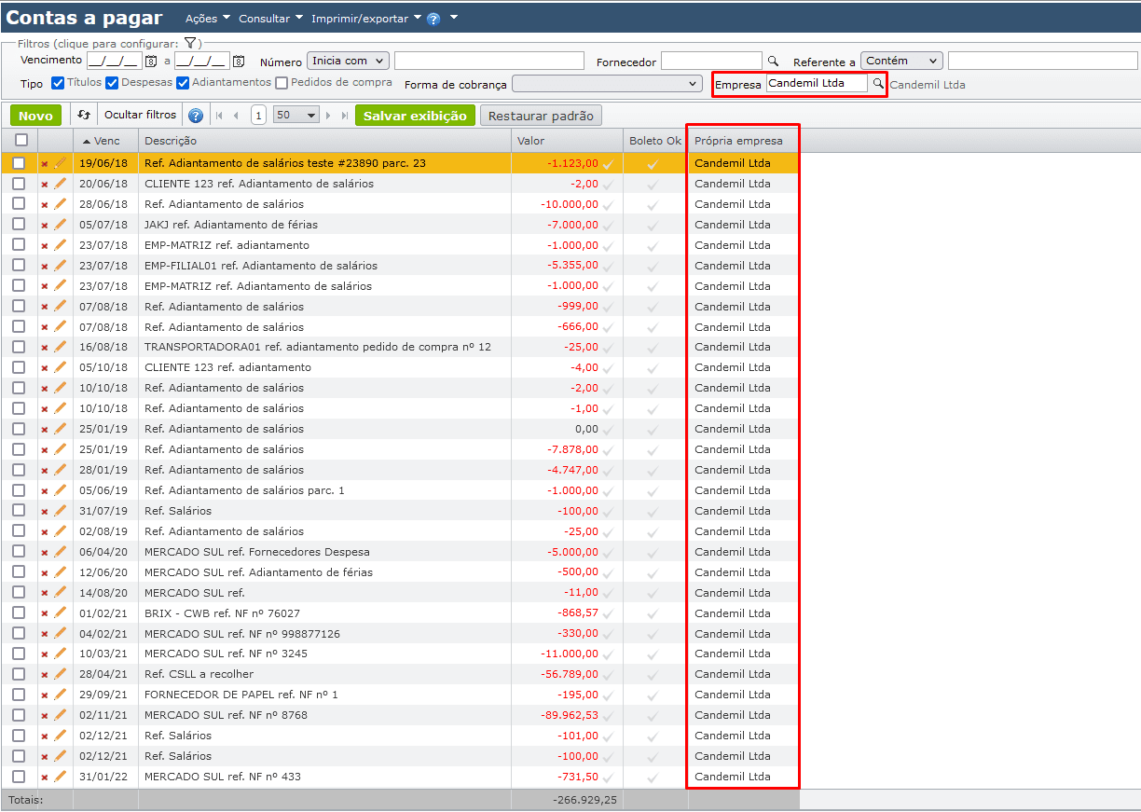This screenshot has width=1141, height=812.
Task: Click the start Vencimento date field
Action: [x=114, y=62]
